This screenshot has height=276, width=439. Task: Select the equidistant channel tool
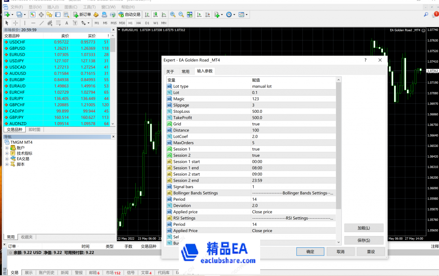50,23
